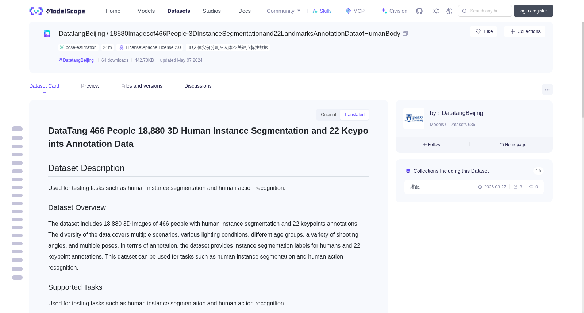Open the GitHub icon link
Screen dimensions: 584x313
coord(419,11)
